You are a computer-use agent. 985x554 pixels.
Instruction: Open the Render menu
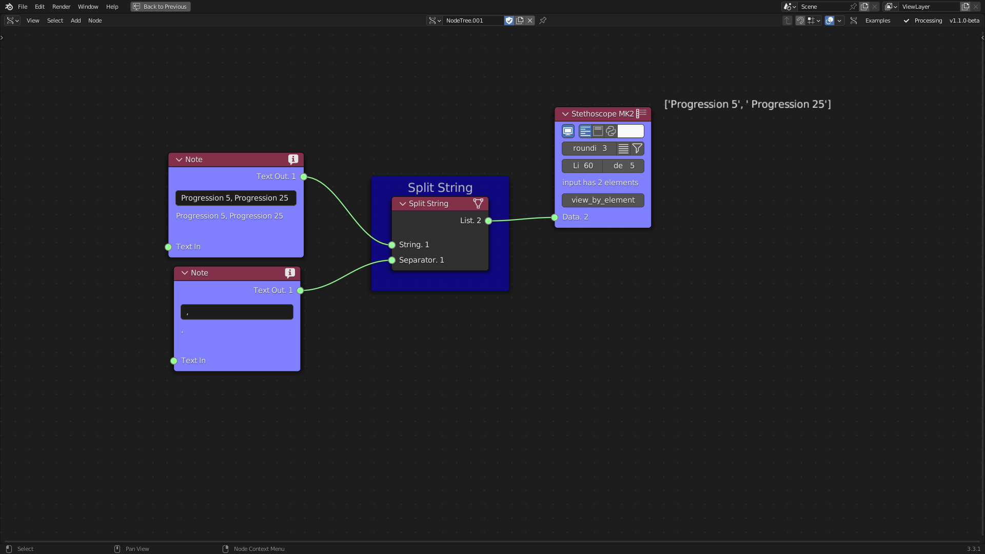tap(61, 7)
